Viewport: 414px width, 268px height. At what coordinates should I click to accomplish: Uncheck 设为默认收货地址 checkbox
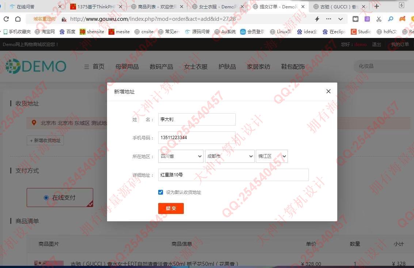(x=160, y=192)
